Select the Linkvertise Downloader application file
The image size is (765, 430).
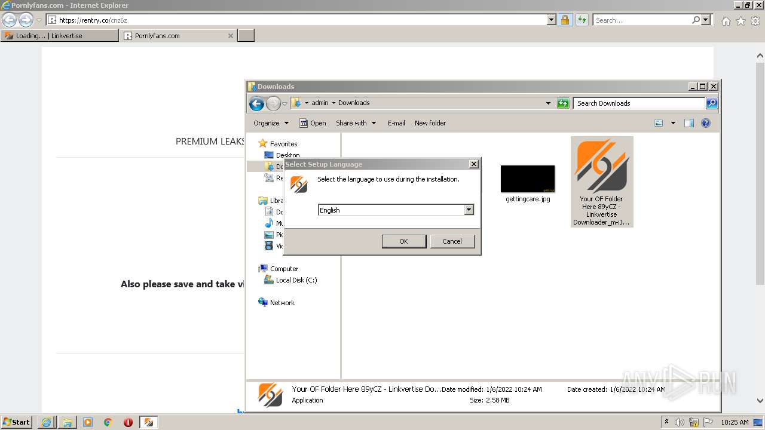point(602,182)
